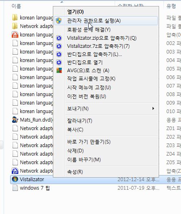This screenshot has height=214, width=181.
Task: Select the korean language 001 archive icon
Action: click(x=15, y=35)
